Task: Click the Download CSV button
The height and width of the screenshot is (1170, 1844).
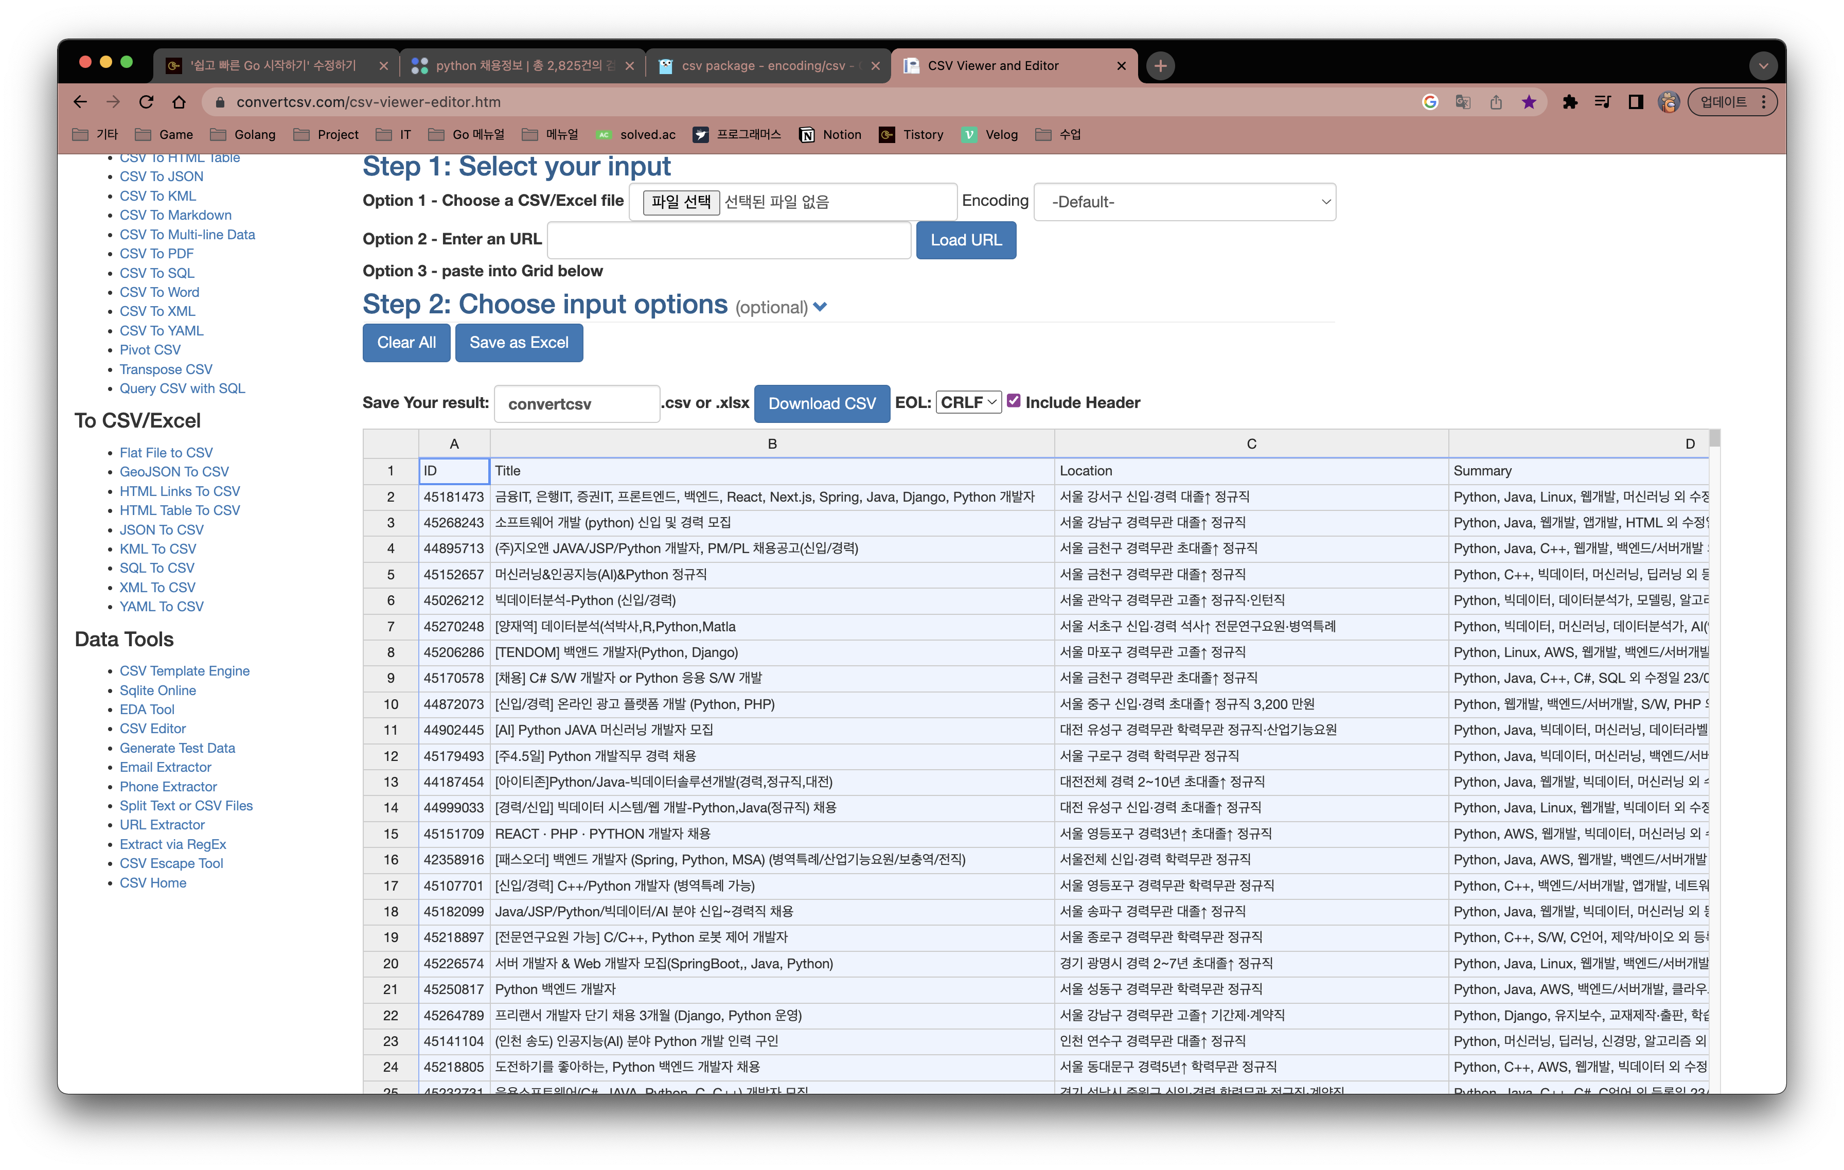Action: [x=821, y=403]
